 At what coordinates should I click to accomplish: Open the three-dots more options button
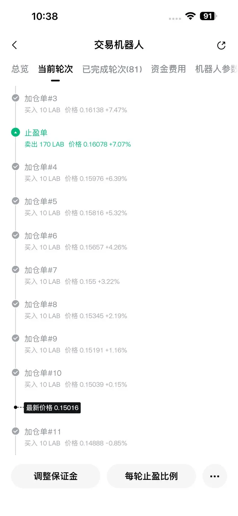(215, 476)
